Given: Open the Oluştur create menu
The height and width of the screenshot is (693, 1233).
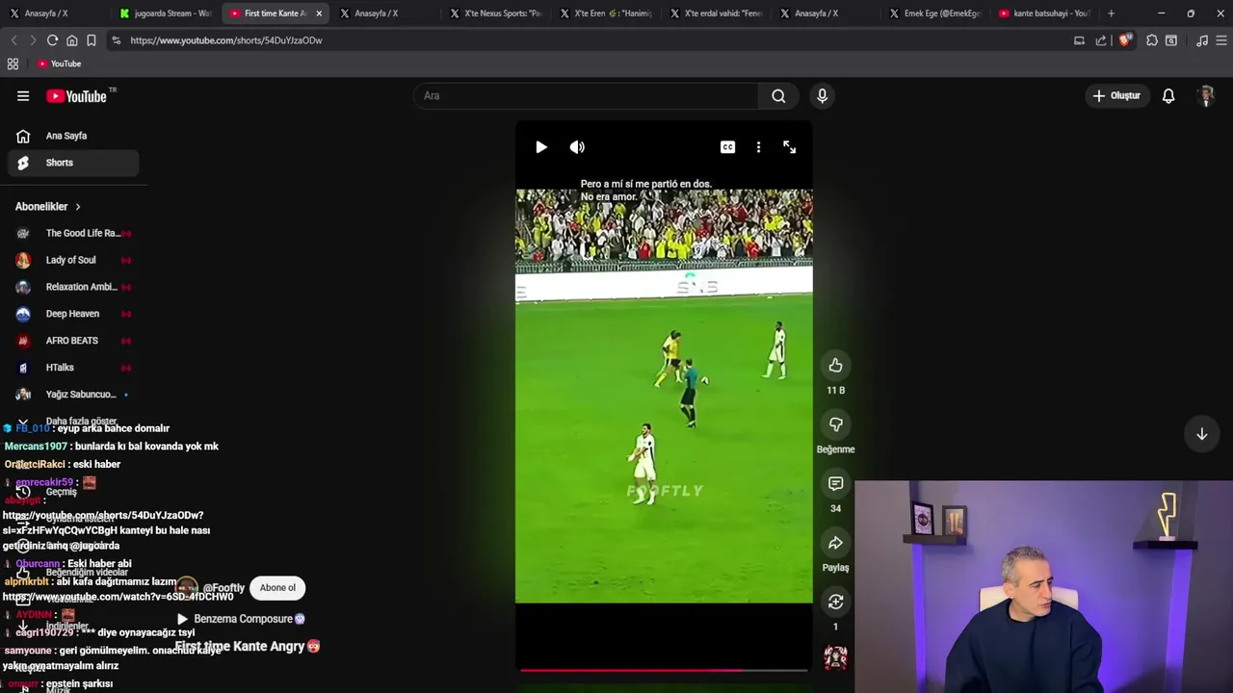Looking at the screenshot, I should click(1116, 95).
